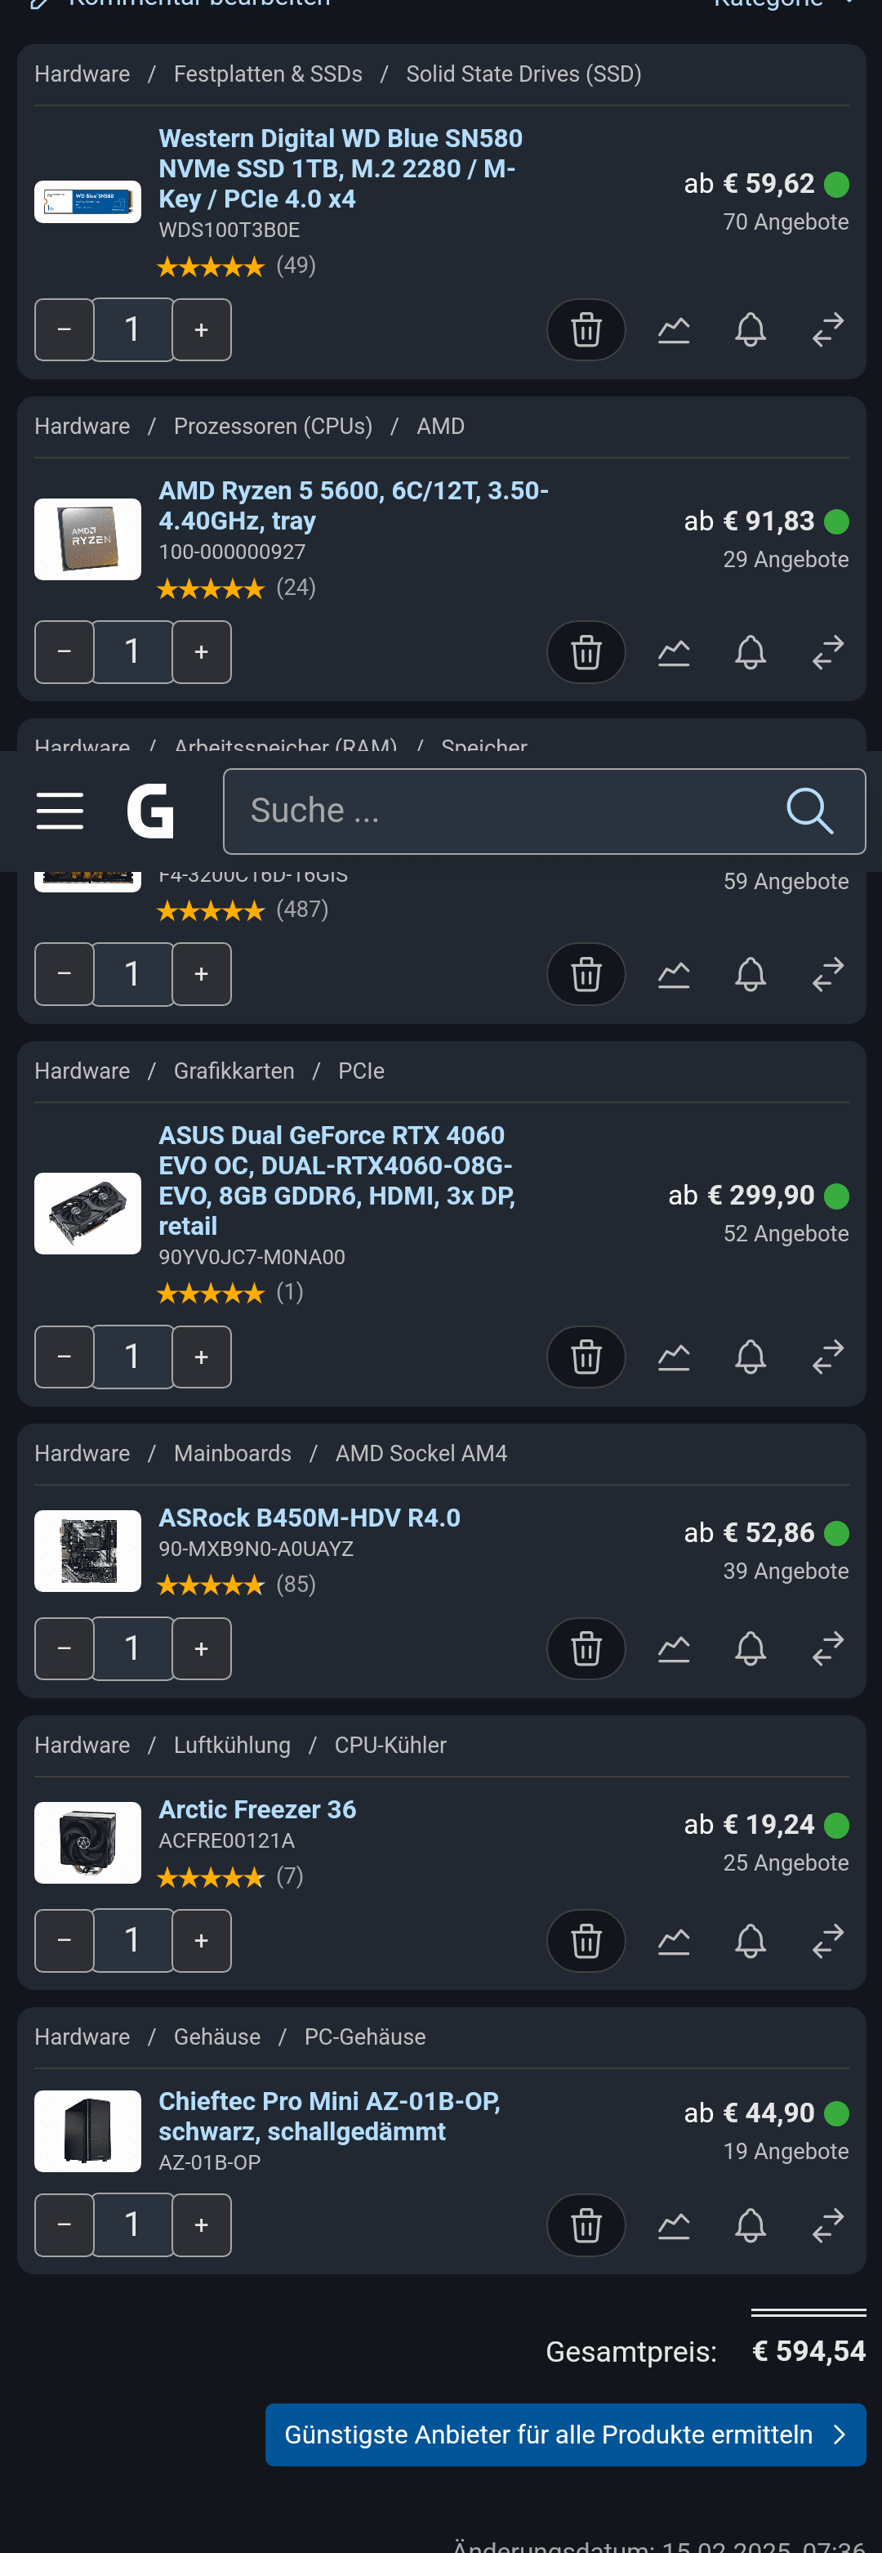This screenshot has height=2553, width=882.
Task: Click the search magnifier icon
Action: point(808,811)
